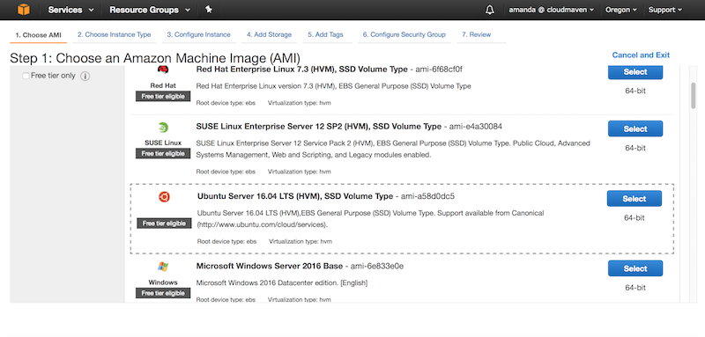
Task: Open the notifications bell
Action: click(490, 10)
